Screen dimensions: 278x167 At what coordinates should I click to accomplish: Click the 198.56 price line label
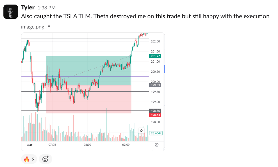155,111
